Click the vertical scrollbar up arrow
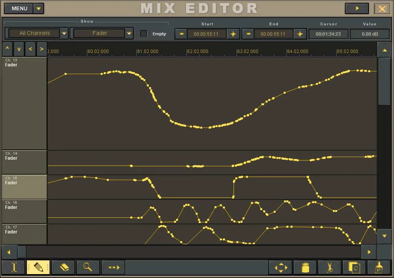Viewport: 394px width, 278px height. [x=384, y=50]
